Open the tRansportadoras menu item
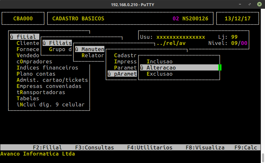Viewport: 265px width, 163px height. point(41,92)
